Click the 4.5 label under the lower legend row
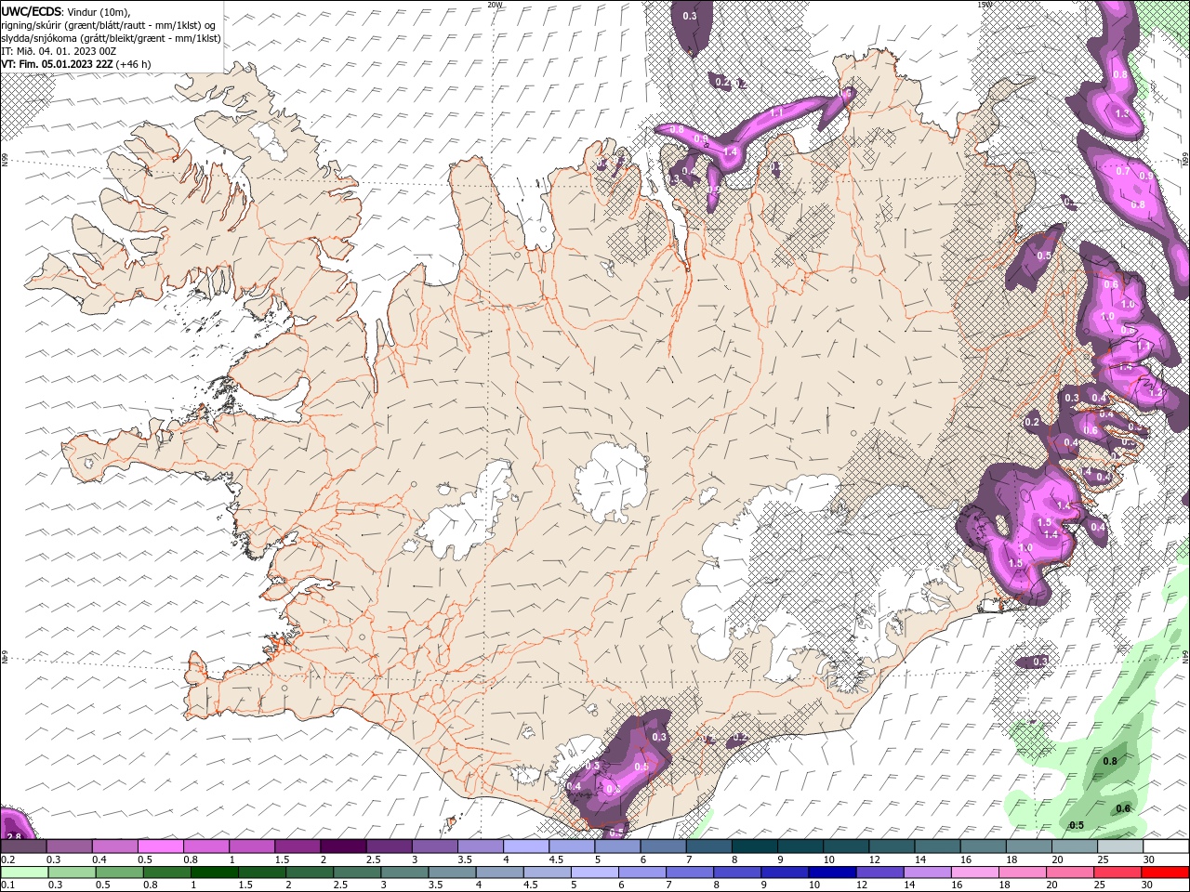The height and width of the screenshot is (892, 1190). pos(531,885)
